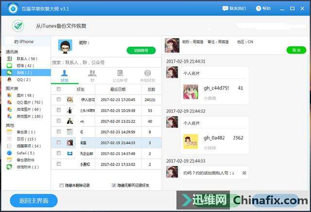Screen dimensions: 311x212
Task: Toggle 隐藏未删除记录 checkbox
Action: point(61,185)
